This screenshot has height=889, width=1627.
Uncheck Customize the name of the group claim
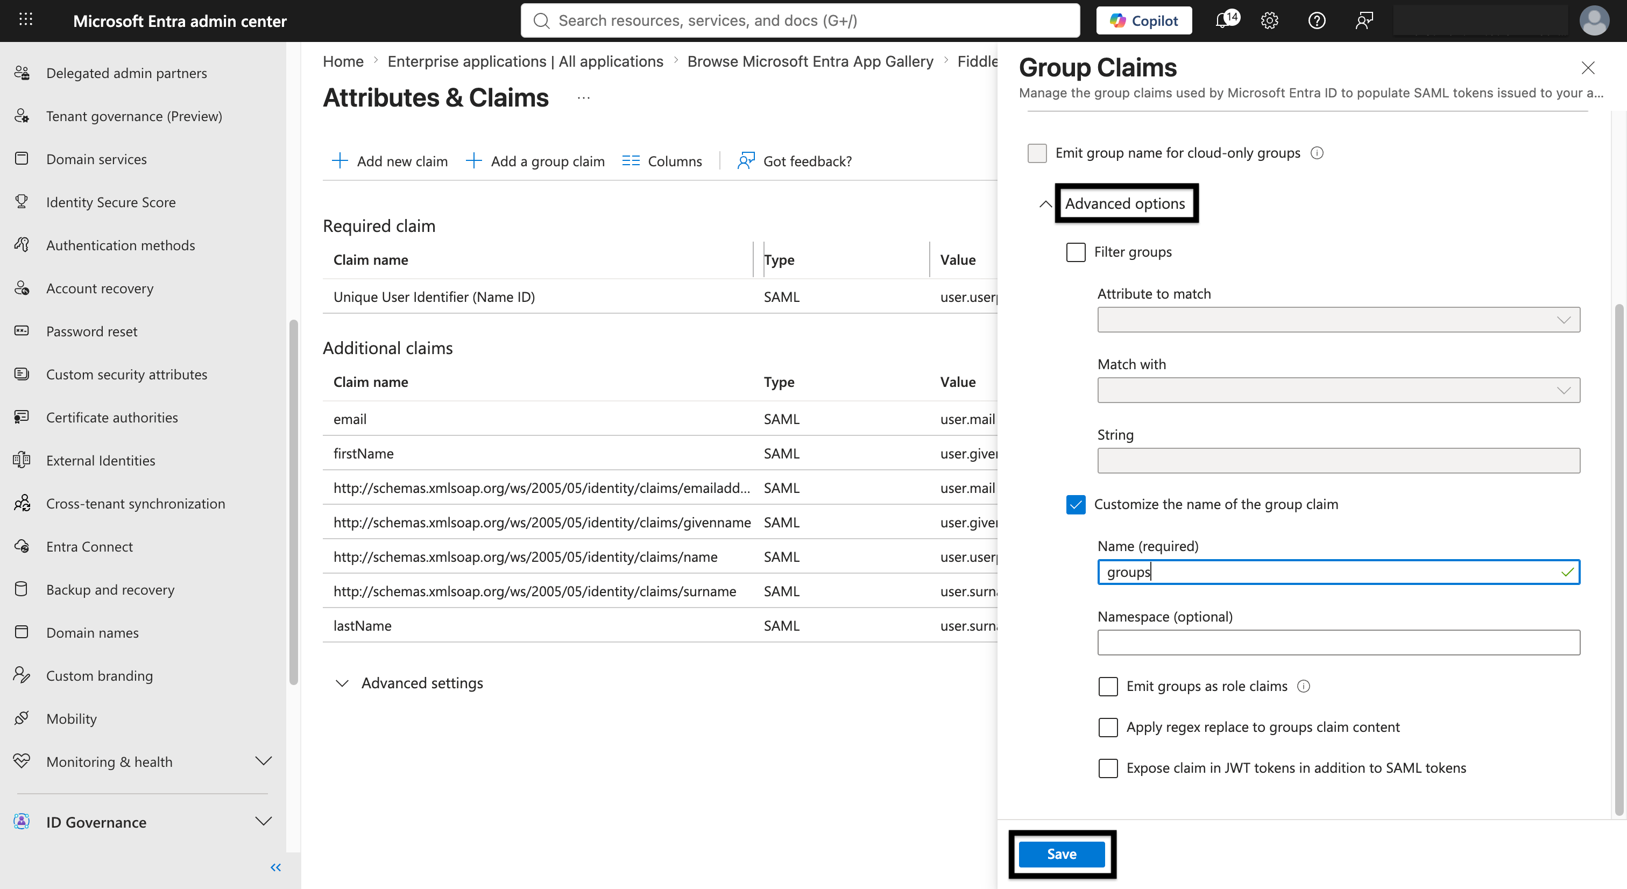click(x=1076, y=504)
